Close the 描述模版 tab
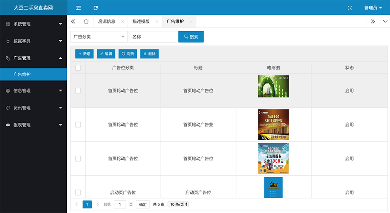 (157, 22)
